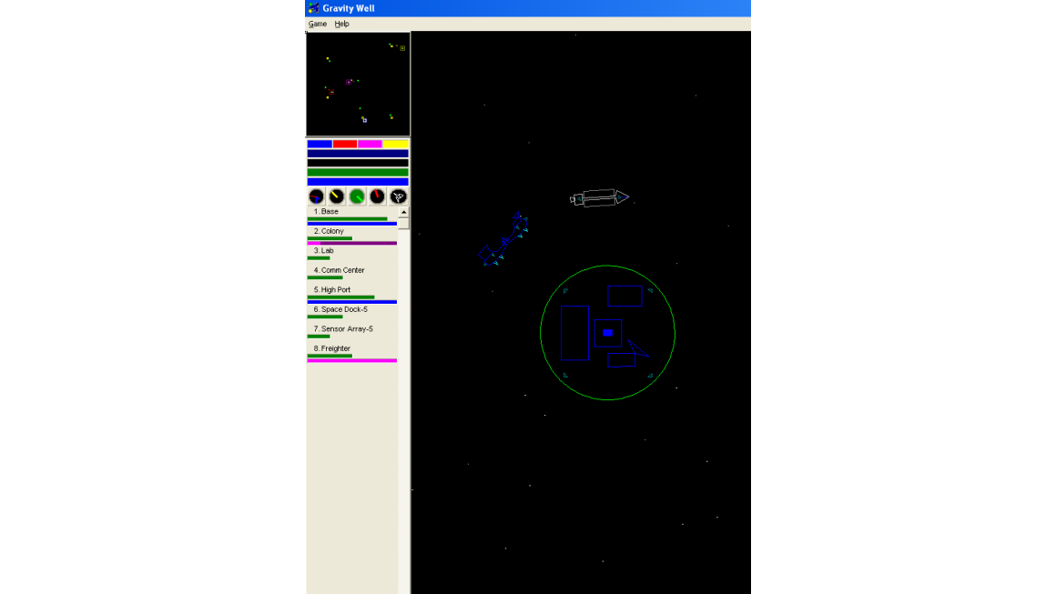This screenshot has height=594, width=1056.
Task: Click the Gravity Well title bar icon
Action: (314, 8)
